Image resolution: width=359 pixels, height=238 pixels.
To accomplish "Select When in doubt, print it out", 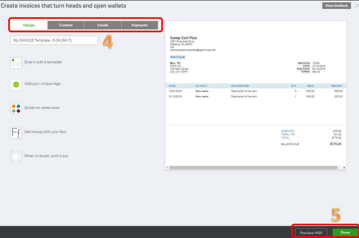I will pyautogui.click(x=46, y=156).
